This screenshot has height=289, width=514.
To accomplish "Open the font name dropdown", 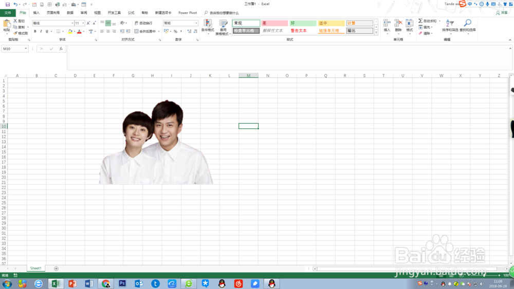I will tap(72, 23).
